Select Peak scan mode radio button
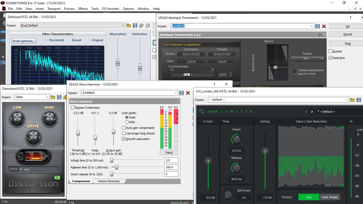The image size is (363, 204). [x=127, y=117]
